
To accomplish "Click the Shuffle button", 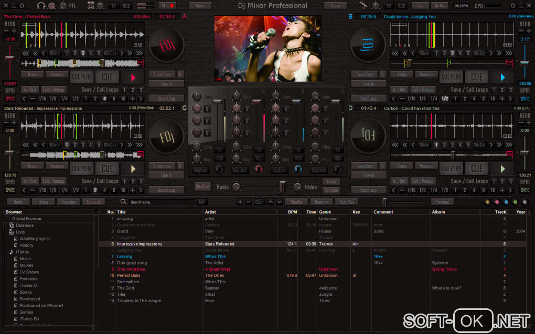I will click(296, 202).
